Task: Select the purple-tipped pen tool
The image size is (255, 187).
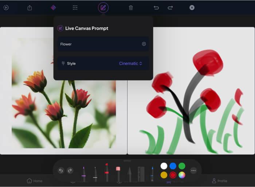Action: click(x=84, y=173)
